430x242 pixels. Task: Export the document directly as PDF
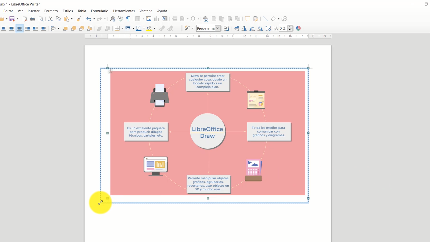[x=25, y=19]
